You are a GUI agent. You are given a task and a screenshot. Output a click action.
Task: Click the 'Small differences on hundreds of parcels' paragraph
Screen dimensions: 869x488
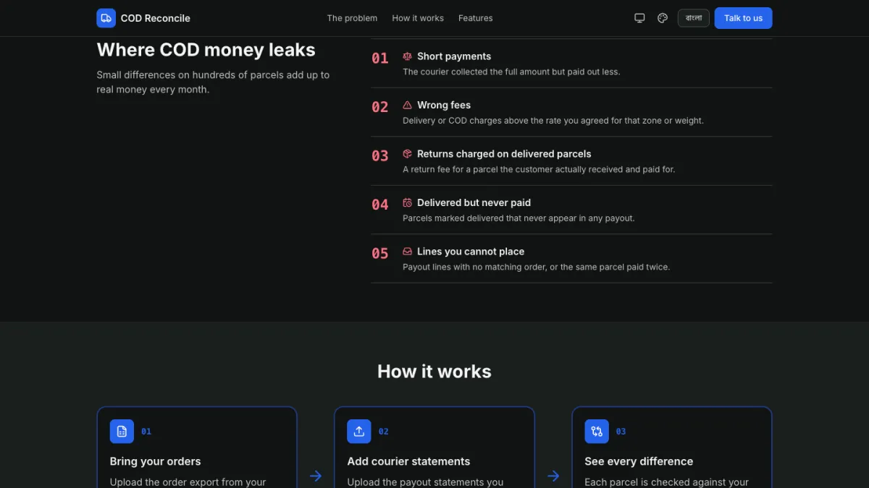(213, 82)
